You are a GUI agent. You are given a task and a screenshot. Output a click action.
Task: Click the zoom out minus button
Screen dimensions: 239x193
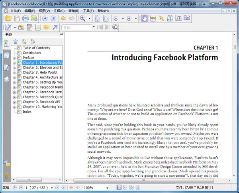[x=116, y=18]
